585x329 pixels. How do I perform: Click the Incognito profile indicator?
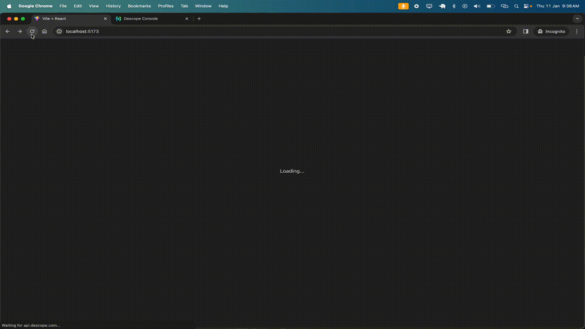pos(551,32)
